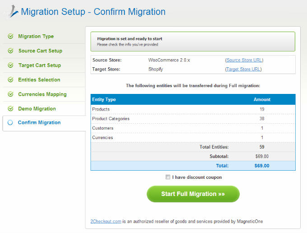Click green checkmark icon beside Migration Type

click(x=10, y=36)
